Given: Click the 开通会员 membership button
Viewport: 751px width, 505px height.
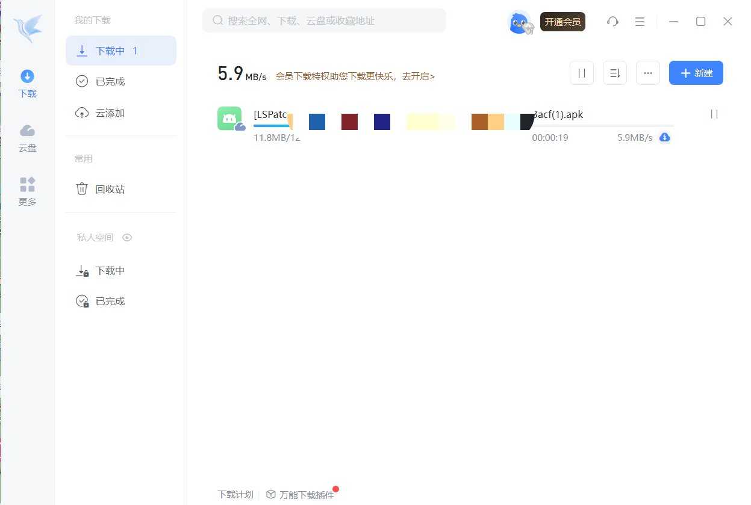Looking at the screenshot, I should 562,22.
